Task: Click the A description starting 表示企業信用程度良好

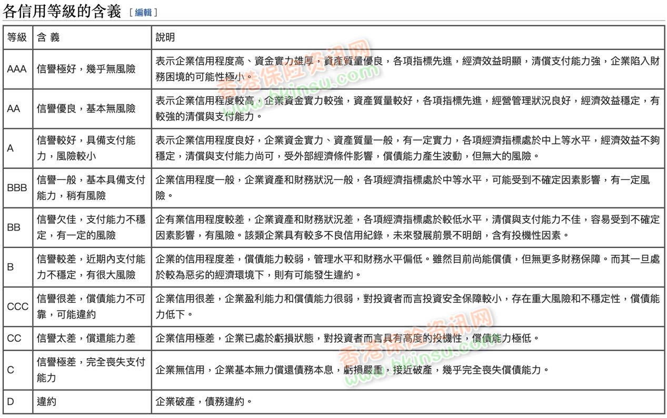Action: coord(407,148)
